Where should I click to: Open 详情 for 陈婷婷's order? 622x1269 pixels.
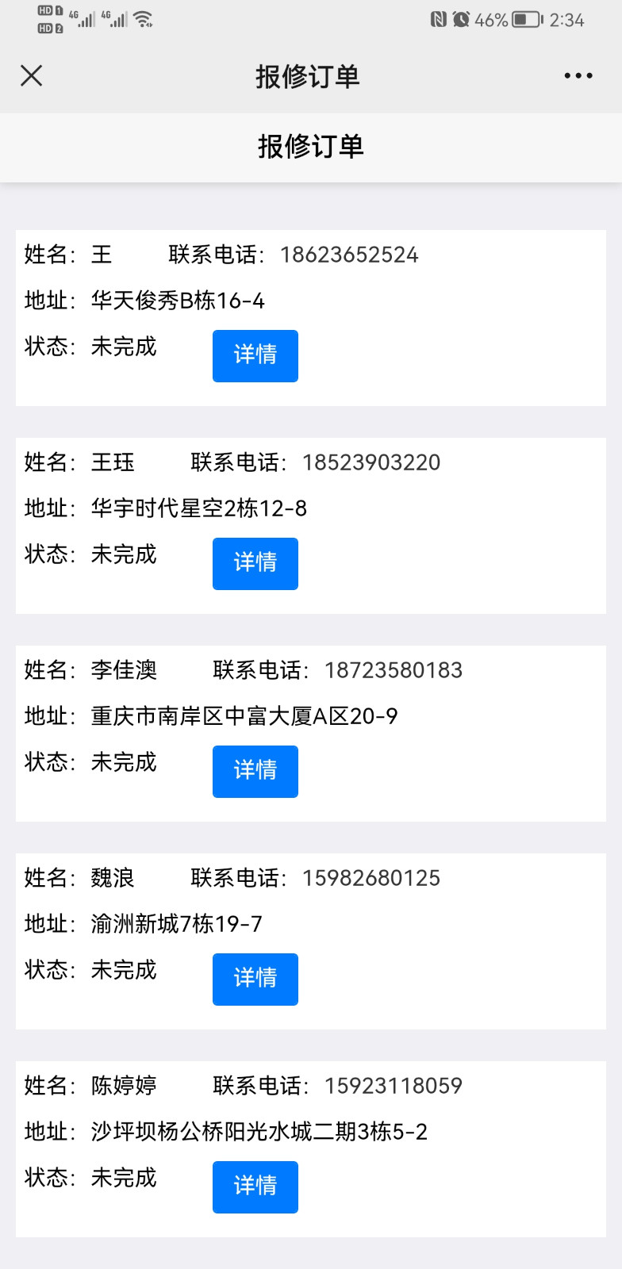click(x=255, y=1187)
